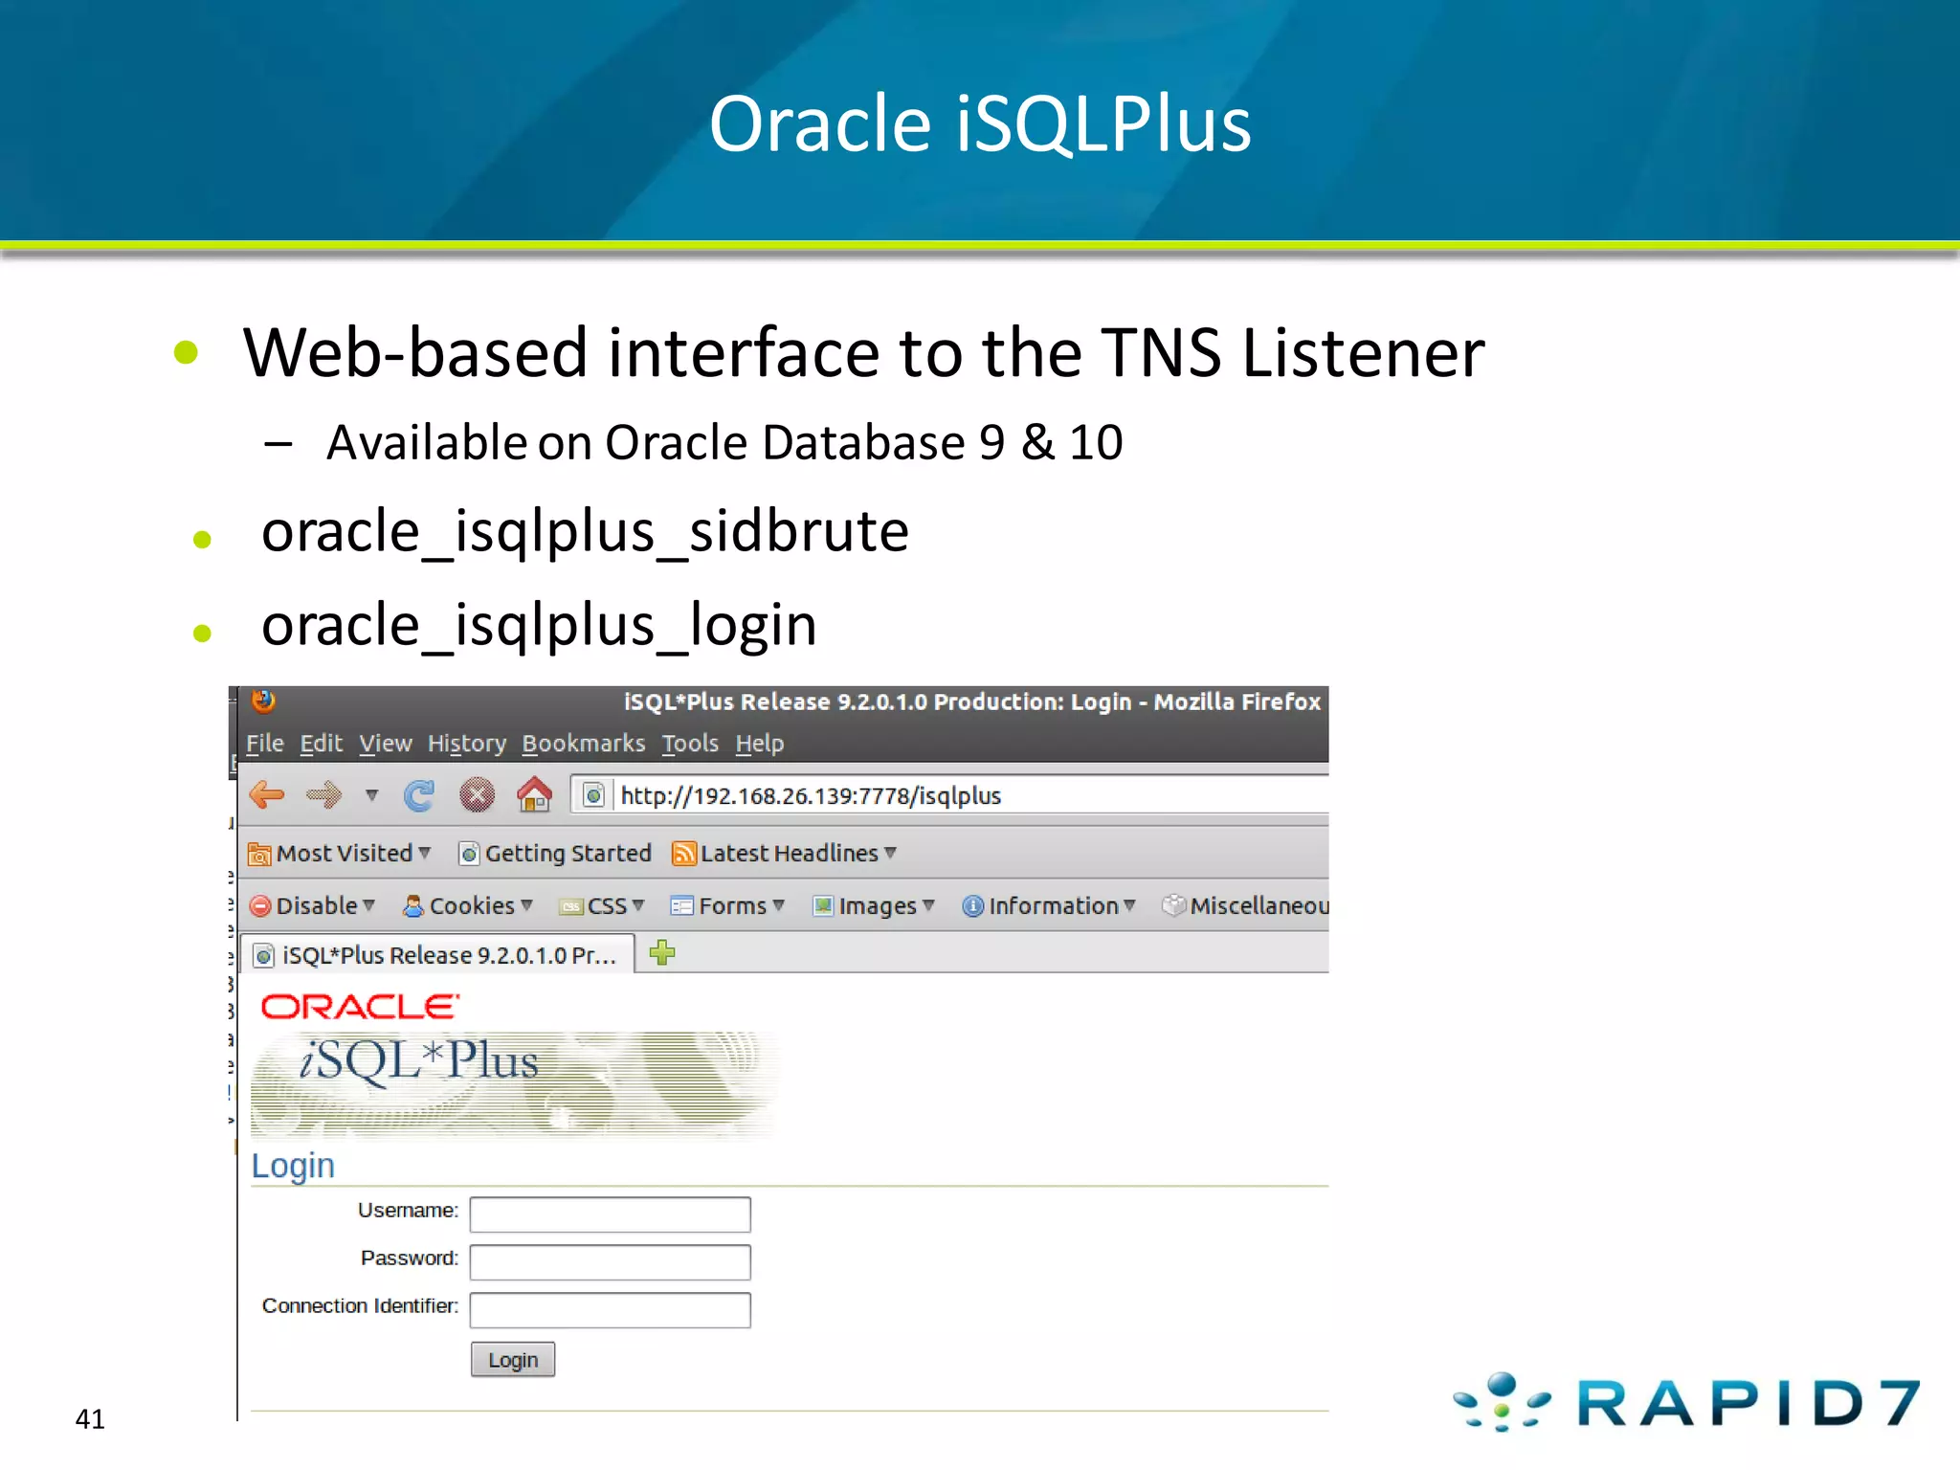Viewport: 1960px width, 1470px height.
Task: Click the Firefox logo in title bar
Action: click(263, 702)
